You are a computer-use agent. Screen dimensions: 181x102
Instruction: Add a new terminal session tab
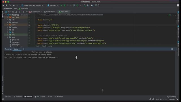(23, 49)
